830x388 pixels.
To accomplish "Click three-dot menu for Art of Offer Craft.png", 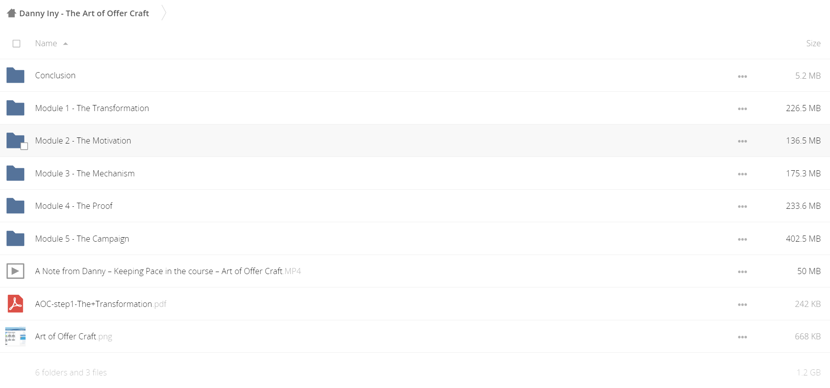I will pyautogui.click(x=742, y=337).
